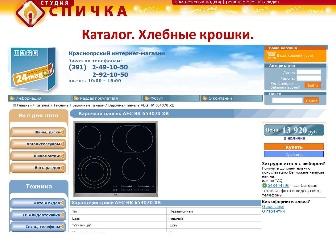Screen dimensions: 336x252
Task: Click the arrow icon beside Форум
Action: coord(147,98)
